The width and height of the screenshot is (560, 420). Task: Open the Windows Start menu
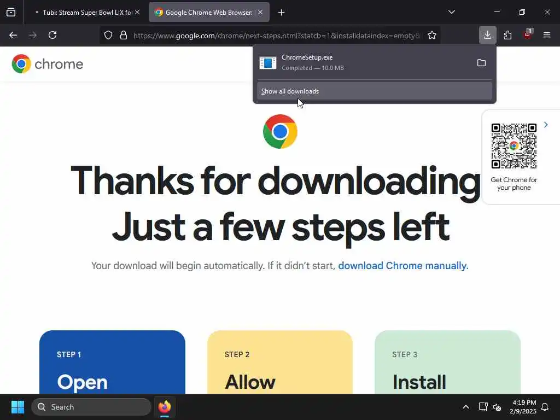tap(17, 407)
